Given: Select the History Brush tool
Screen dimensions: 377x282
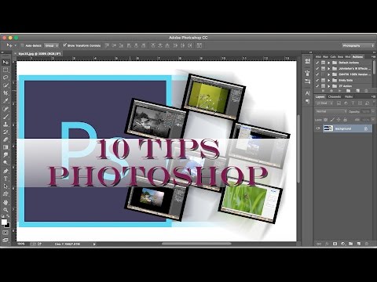Looking at the screenshot, I should [5, 132].
